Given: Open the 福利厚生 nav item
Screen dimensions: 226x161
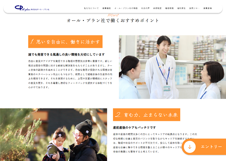Looking at the screenshot, I should [181, 8].
